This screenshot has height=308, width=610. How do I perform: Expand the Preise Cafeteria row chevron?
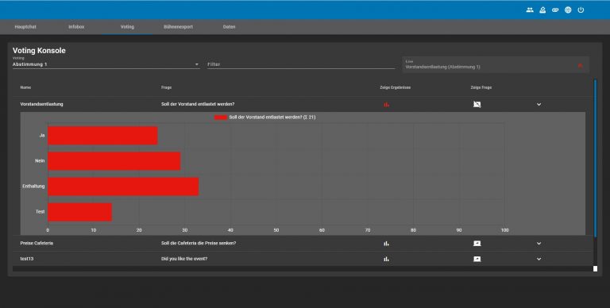[539, 244]
